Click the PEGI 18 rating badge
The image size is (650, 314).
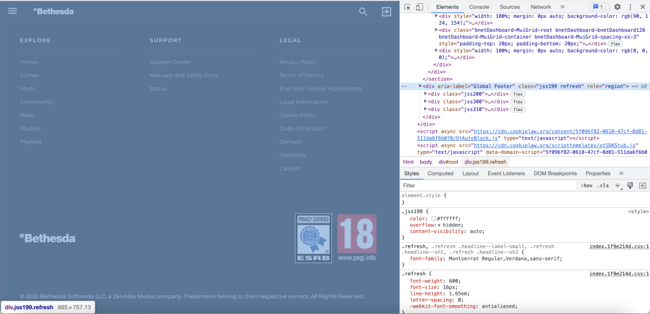pos(357,237)
